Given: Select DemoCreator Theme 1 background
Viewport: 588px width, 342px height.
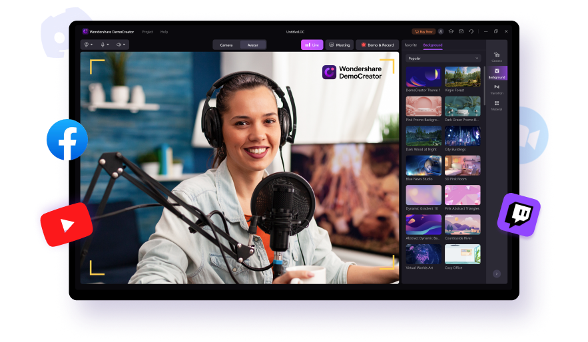Looking at the screenshot, I should (424, 77).
